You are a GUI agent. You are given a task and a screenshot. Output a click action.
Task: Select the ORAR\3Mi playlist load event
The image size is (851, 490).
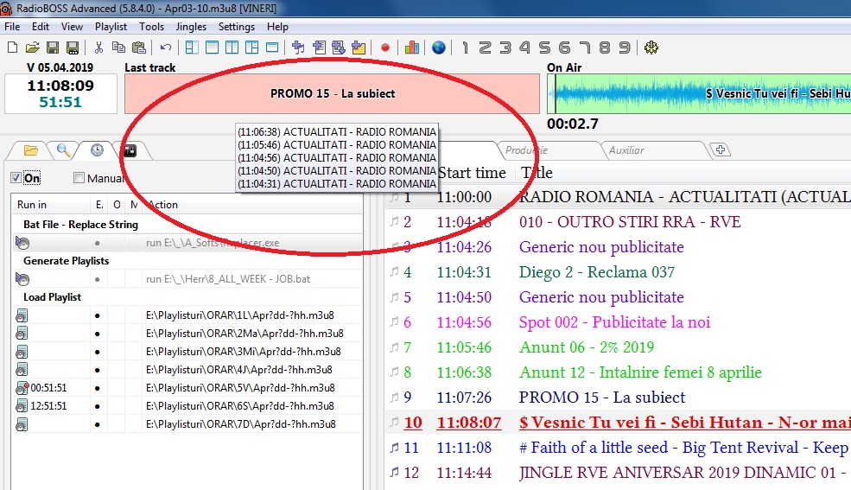click(187, 352)
